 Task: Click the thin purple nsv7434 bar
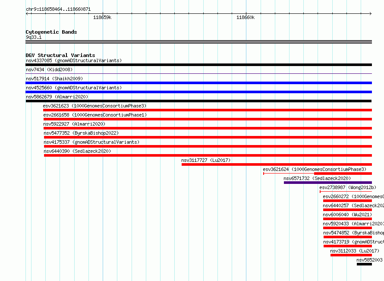tap(198, 73)
